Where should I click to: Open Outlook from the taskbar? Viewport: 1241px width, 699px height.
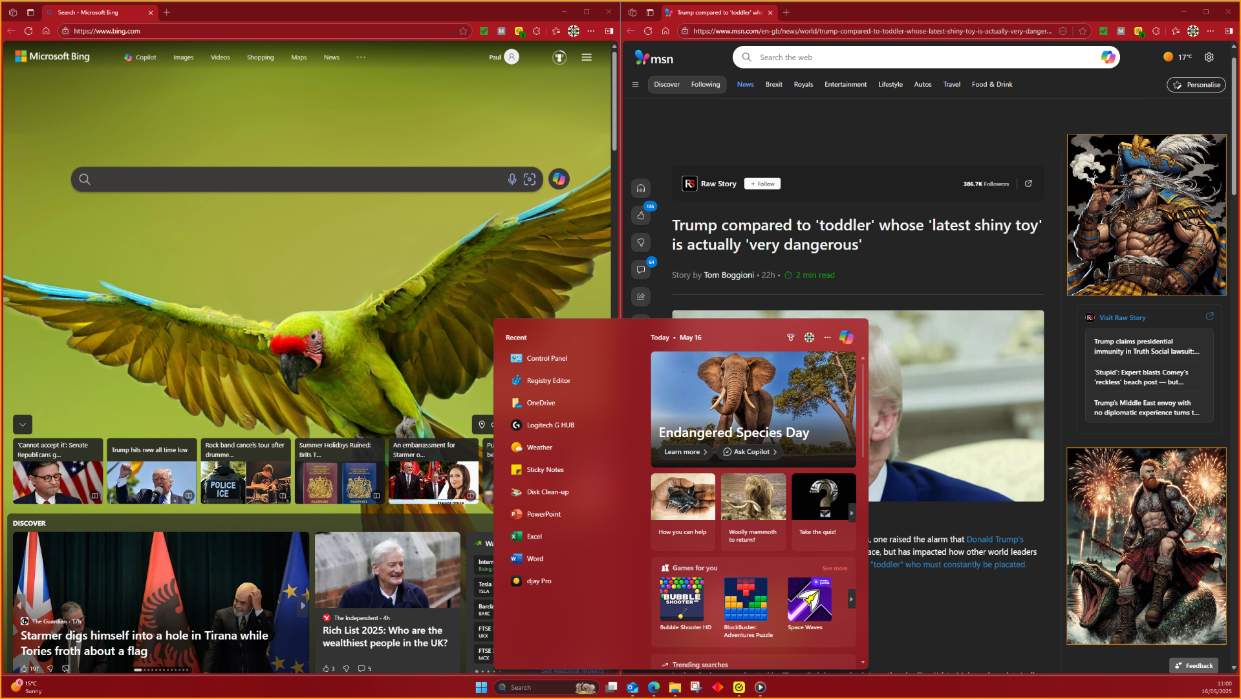coord(632,687)
